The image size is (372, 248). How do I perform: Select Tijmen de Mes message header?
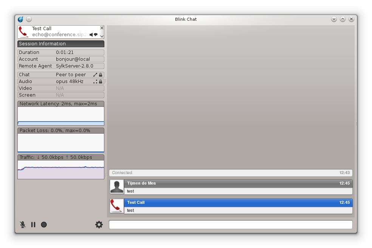point(238,183)
